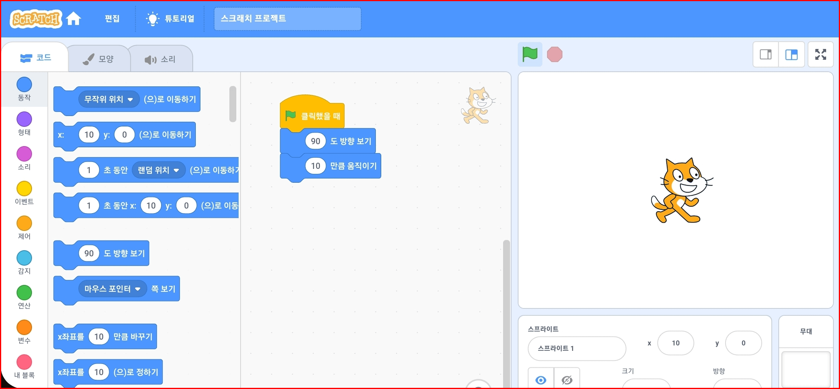
Task: Click the green flag icon on hat block
Action: [290, 115]
